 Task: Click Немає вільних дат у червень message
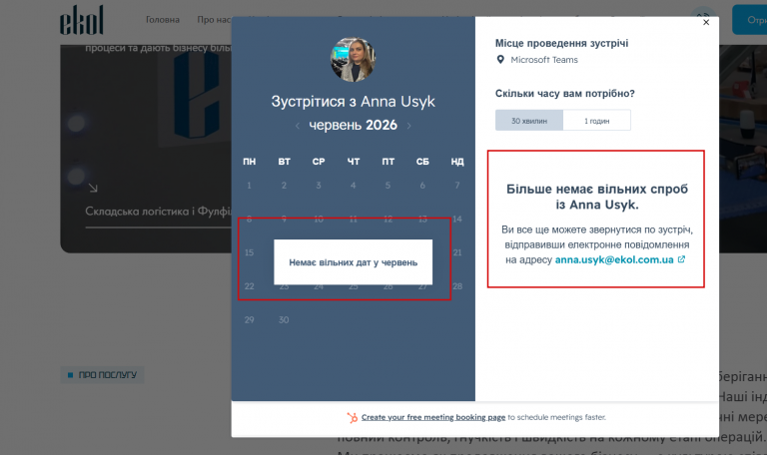(354, 262)
